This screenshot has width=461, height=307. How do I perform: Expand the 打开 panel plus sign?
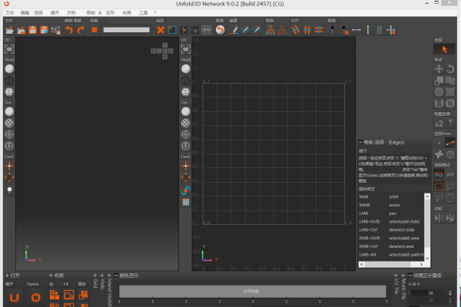tap(7, 276)
